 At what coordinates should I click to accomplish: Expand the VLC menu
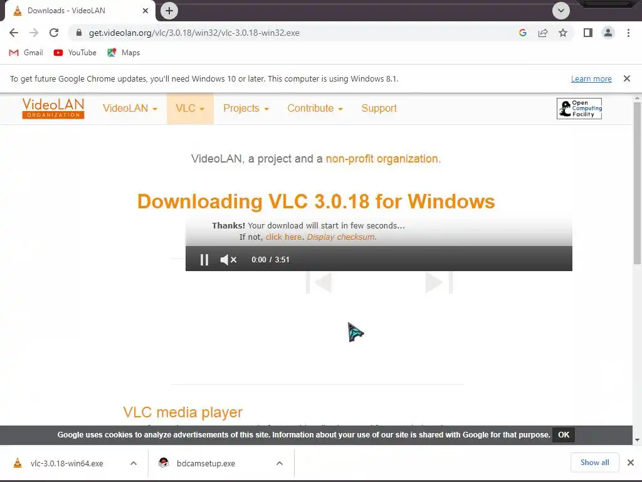[190, 108]
